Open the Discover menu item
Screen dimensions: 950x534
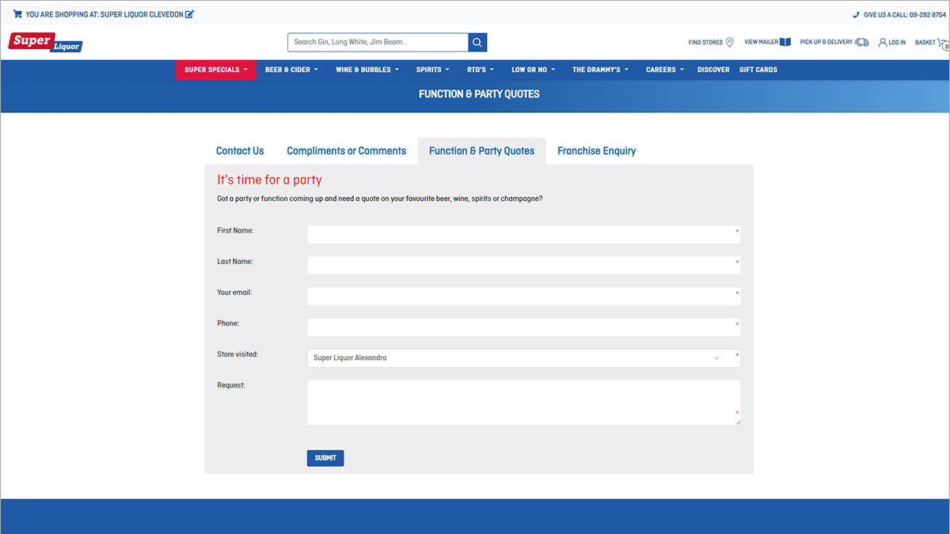pos(713,70)
